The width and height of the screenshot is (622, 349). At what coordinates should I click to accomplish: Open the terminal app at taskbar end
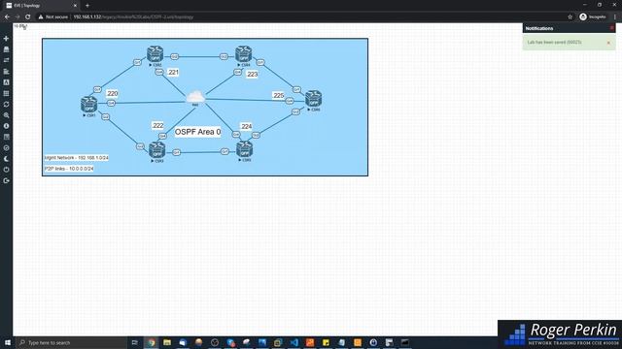[405, 342]
